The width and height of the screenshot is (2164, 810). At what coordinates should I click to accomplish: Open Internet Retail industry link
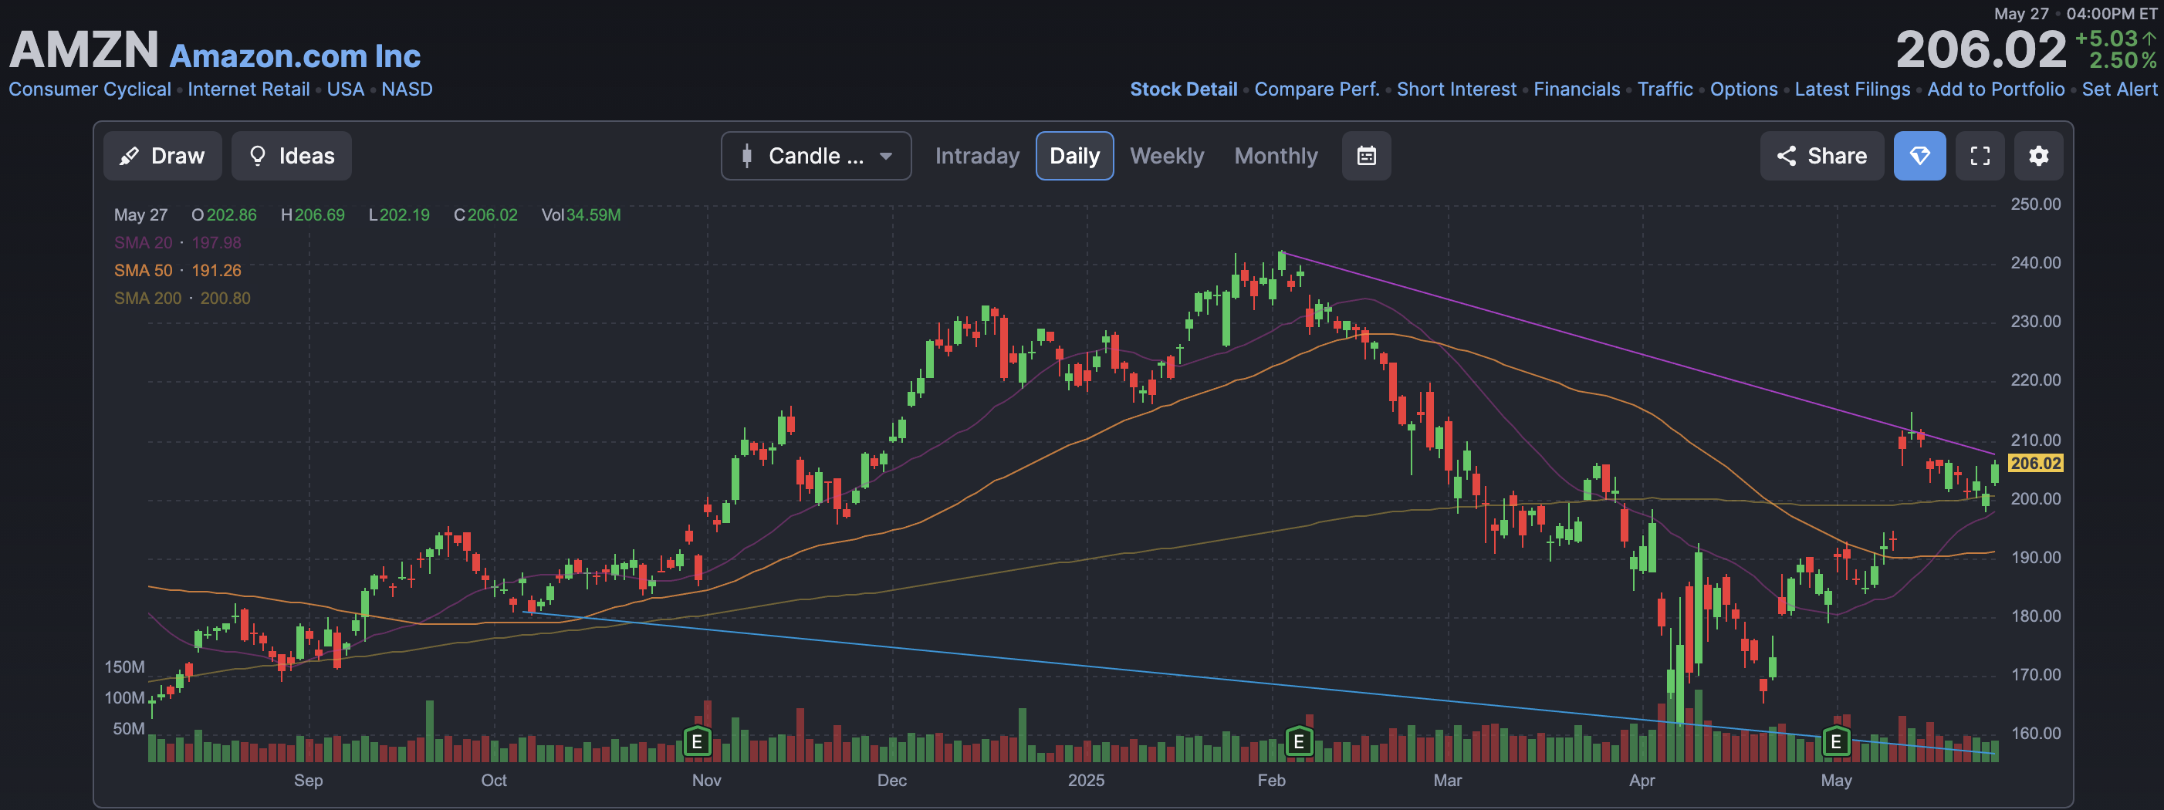pyautogui.click(x=249, y=89)
